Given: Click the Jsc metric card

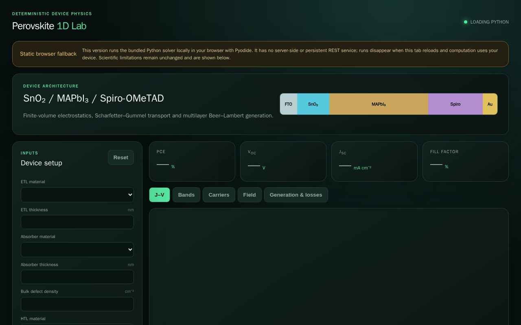Looking at the screenshot, I should tap(374, 161).
